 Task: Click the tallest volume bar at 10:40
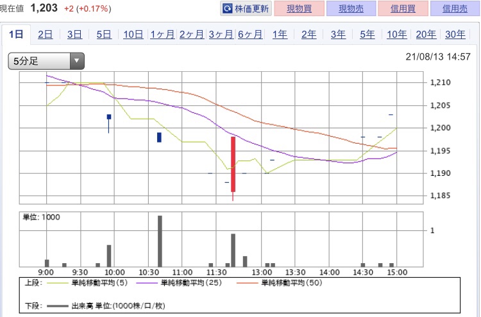160,241
